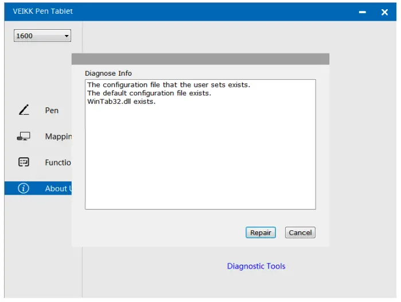Click the Diagnose Info label
The height and width of the screenshot is (302, 401).
coord(108,73)
